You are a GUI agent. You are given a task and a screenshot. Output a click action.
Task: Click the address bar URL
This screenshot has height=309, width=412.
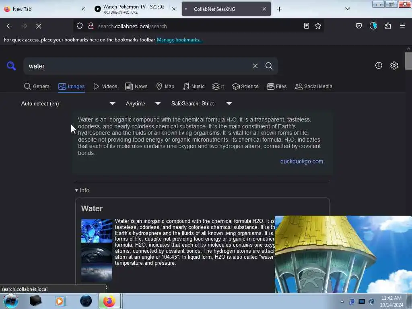132,26
